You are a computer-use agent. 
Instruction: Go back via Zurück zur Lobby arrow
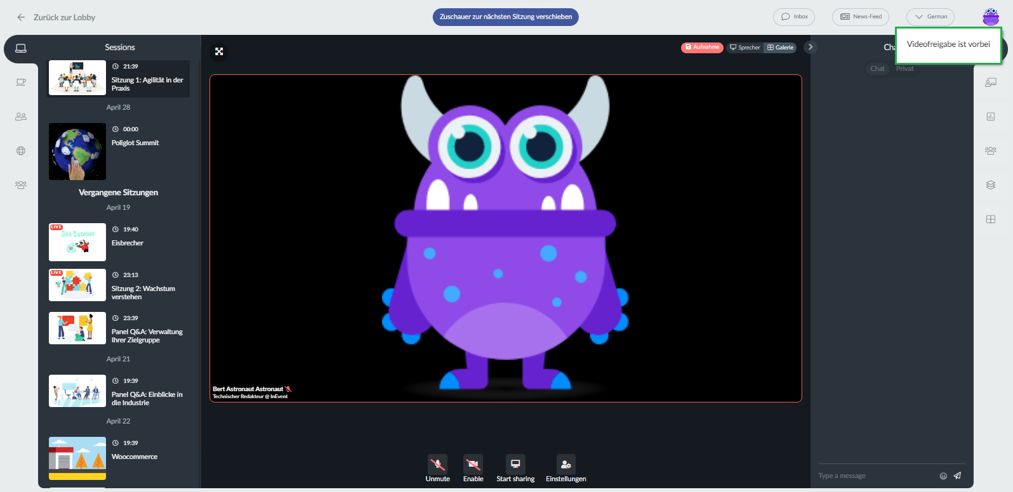21,17
